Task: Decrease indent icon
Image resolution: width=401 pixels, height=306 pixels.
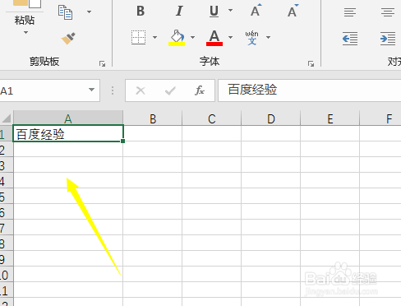Action: 350,39
